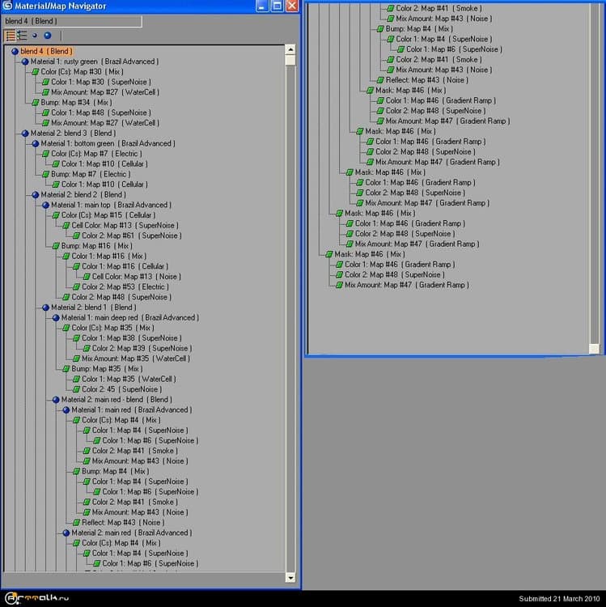Click the sphere icon beside main deep red
This screenshot has width=606, height=607.
[x=55, y=318]
